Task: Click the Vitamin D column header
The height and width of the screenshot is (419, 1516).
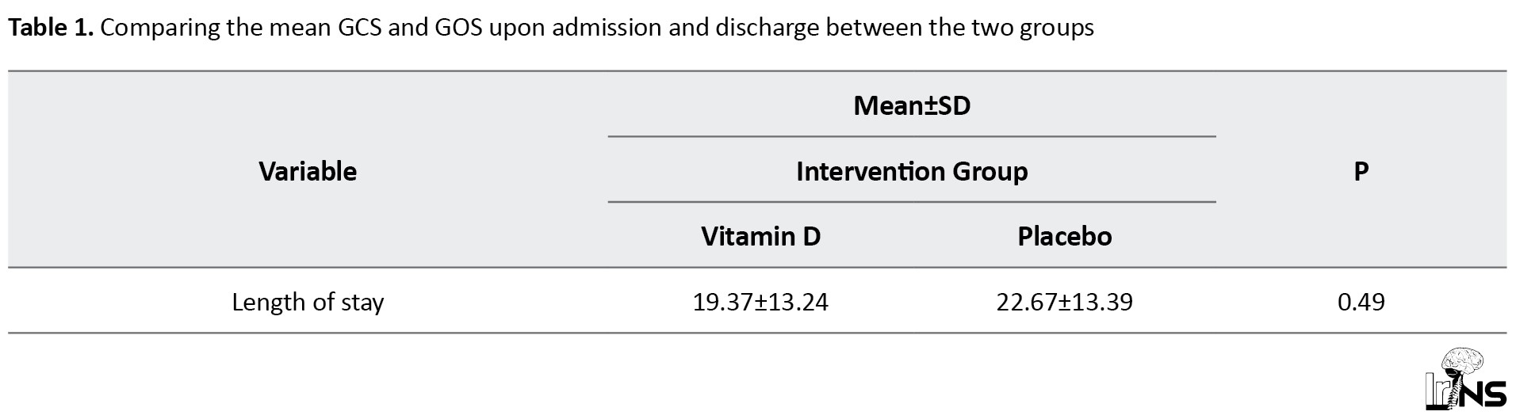Action: pyautogui.click(x=760, y=236)
